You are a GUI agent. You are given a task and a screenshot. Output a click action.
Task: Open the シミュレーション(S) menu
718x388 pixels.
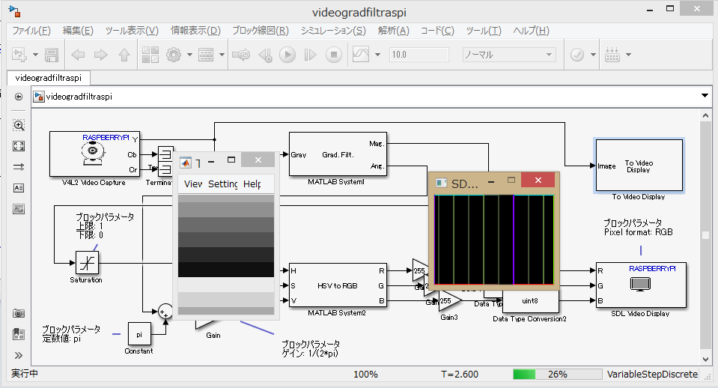click(x=332, y=31)
